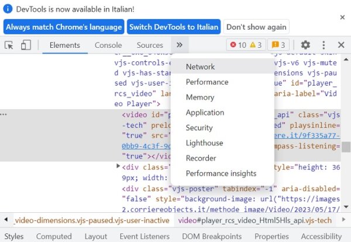Open the video src URL link
The height and width of the screenshot is (242, 351).
[307, 135]
